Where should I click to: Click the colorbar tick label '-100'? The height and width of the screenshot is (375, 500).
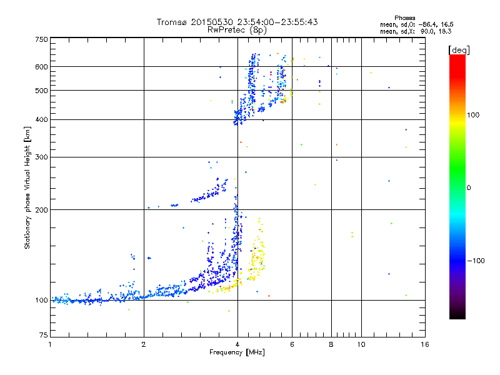(476, 261)
